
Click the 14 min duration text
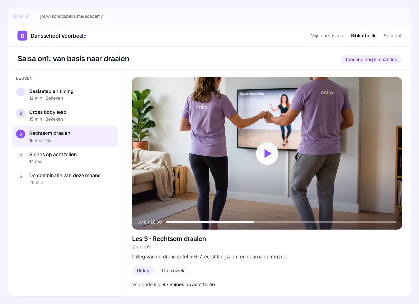coord(36,161)
